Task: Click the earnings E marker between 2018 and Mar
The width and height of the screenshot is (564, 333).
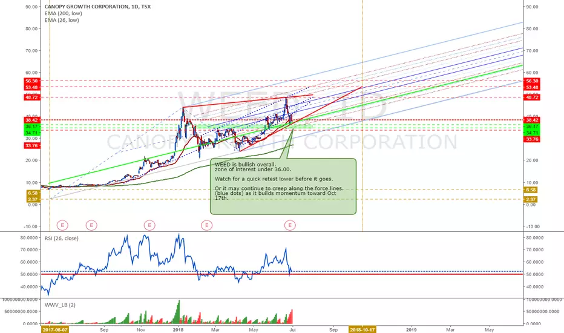Action: pyautogui.click(x=206, y=225)
